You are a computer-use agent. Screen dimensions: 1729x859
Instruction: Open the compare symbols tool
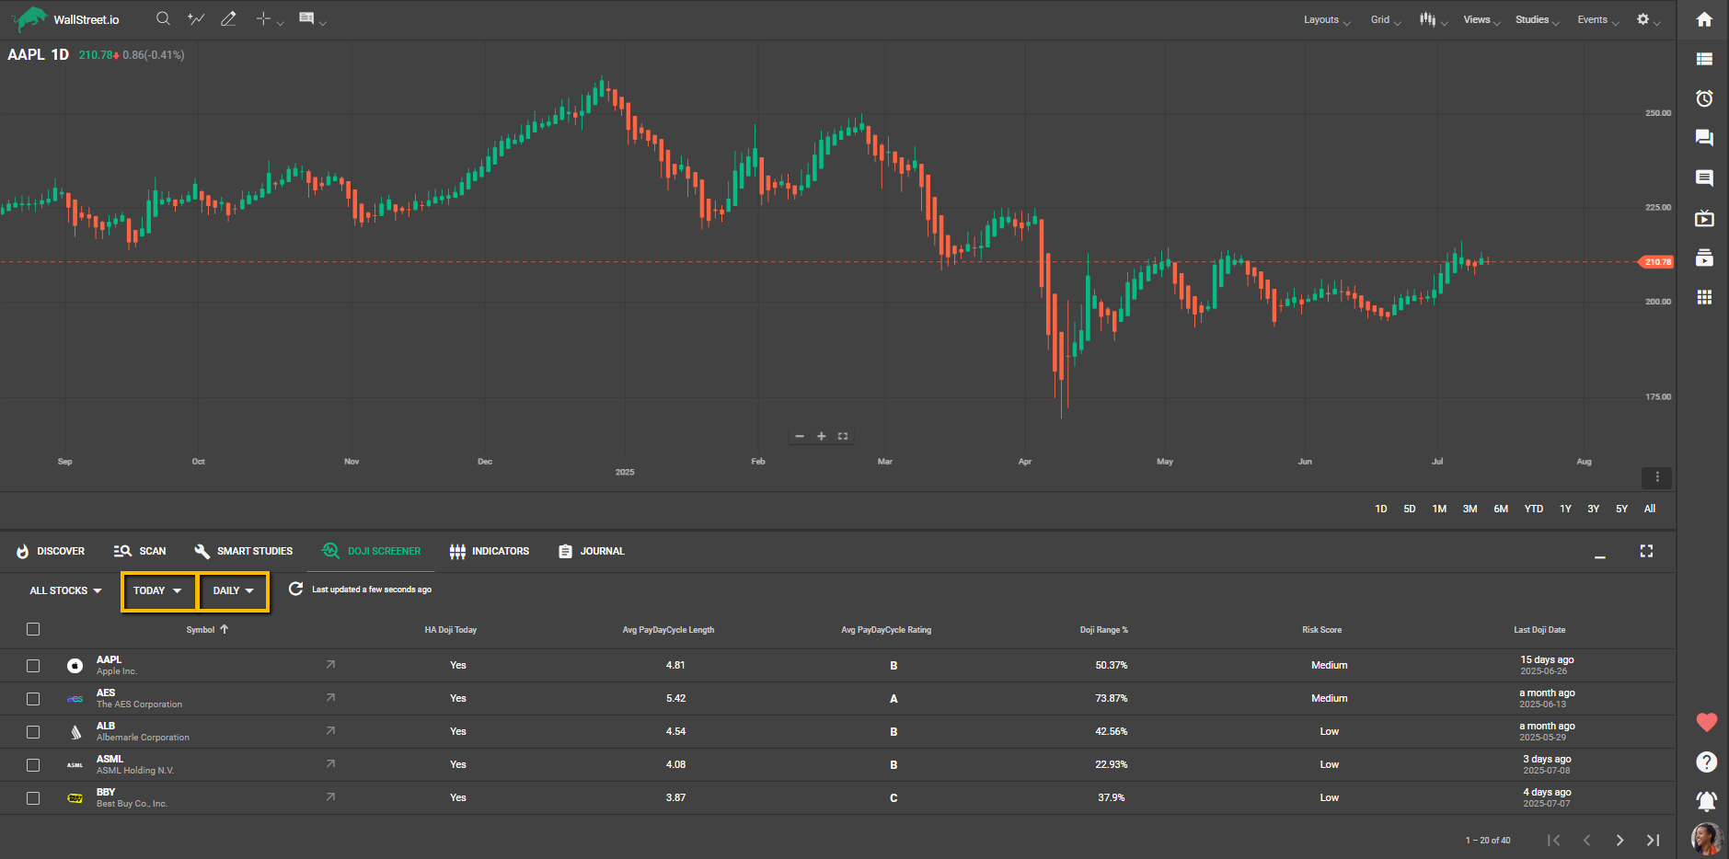coord(196,18)
